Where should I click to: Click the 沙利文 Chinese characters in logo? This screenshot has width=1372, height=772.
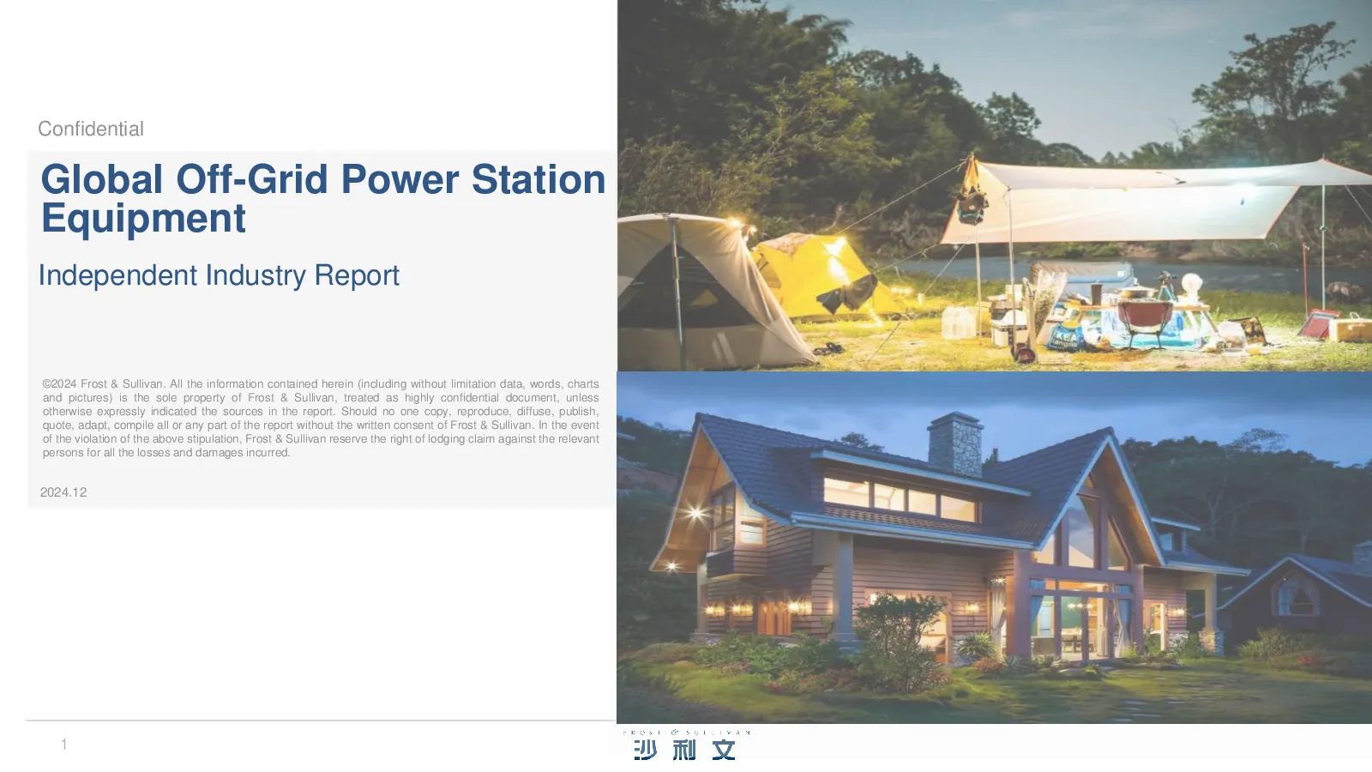(685, 750)
